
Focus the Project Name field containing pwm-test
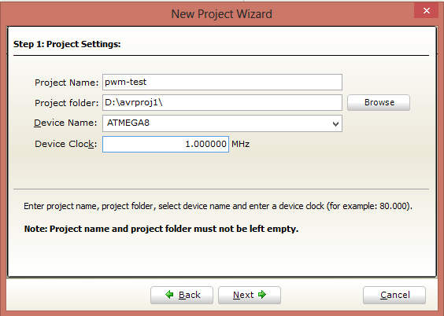222,83
